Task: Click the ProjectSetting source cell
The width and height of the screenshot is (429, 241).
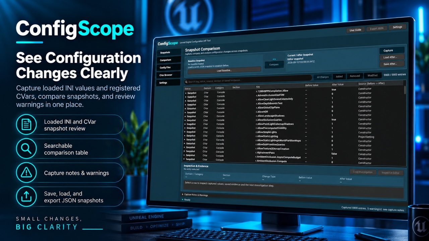Action: pos(366,137)
